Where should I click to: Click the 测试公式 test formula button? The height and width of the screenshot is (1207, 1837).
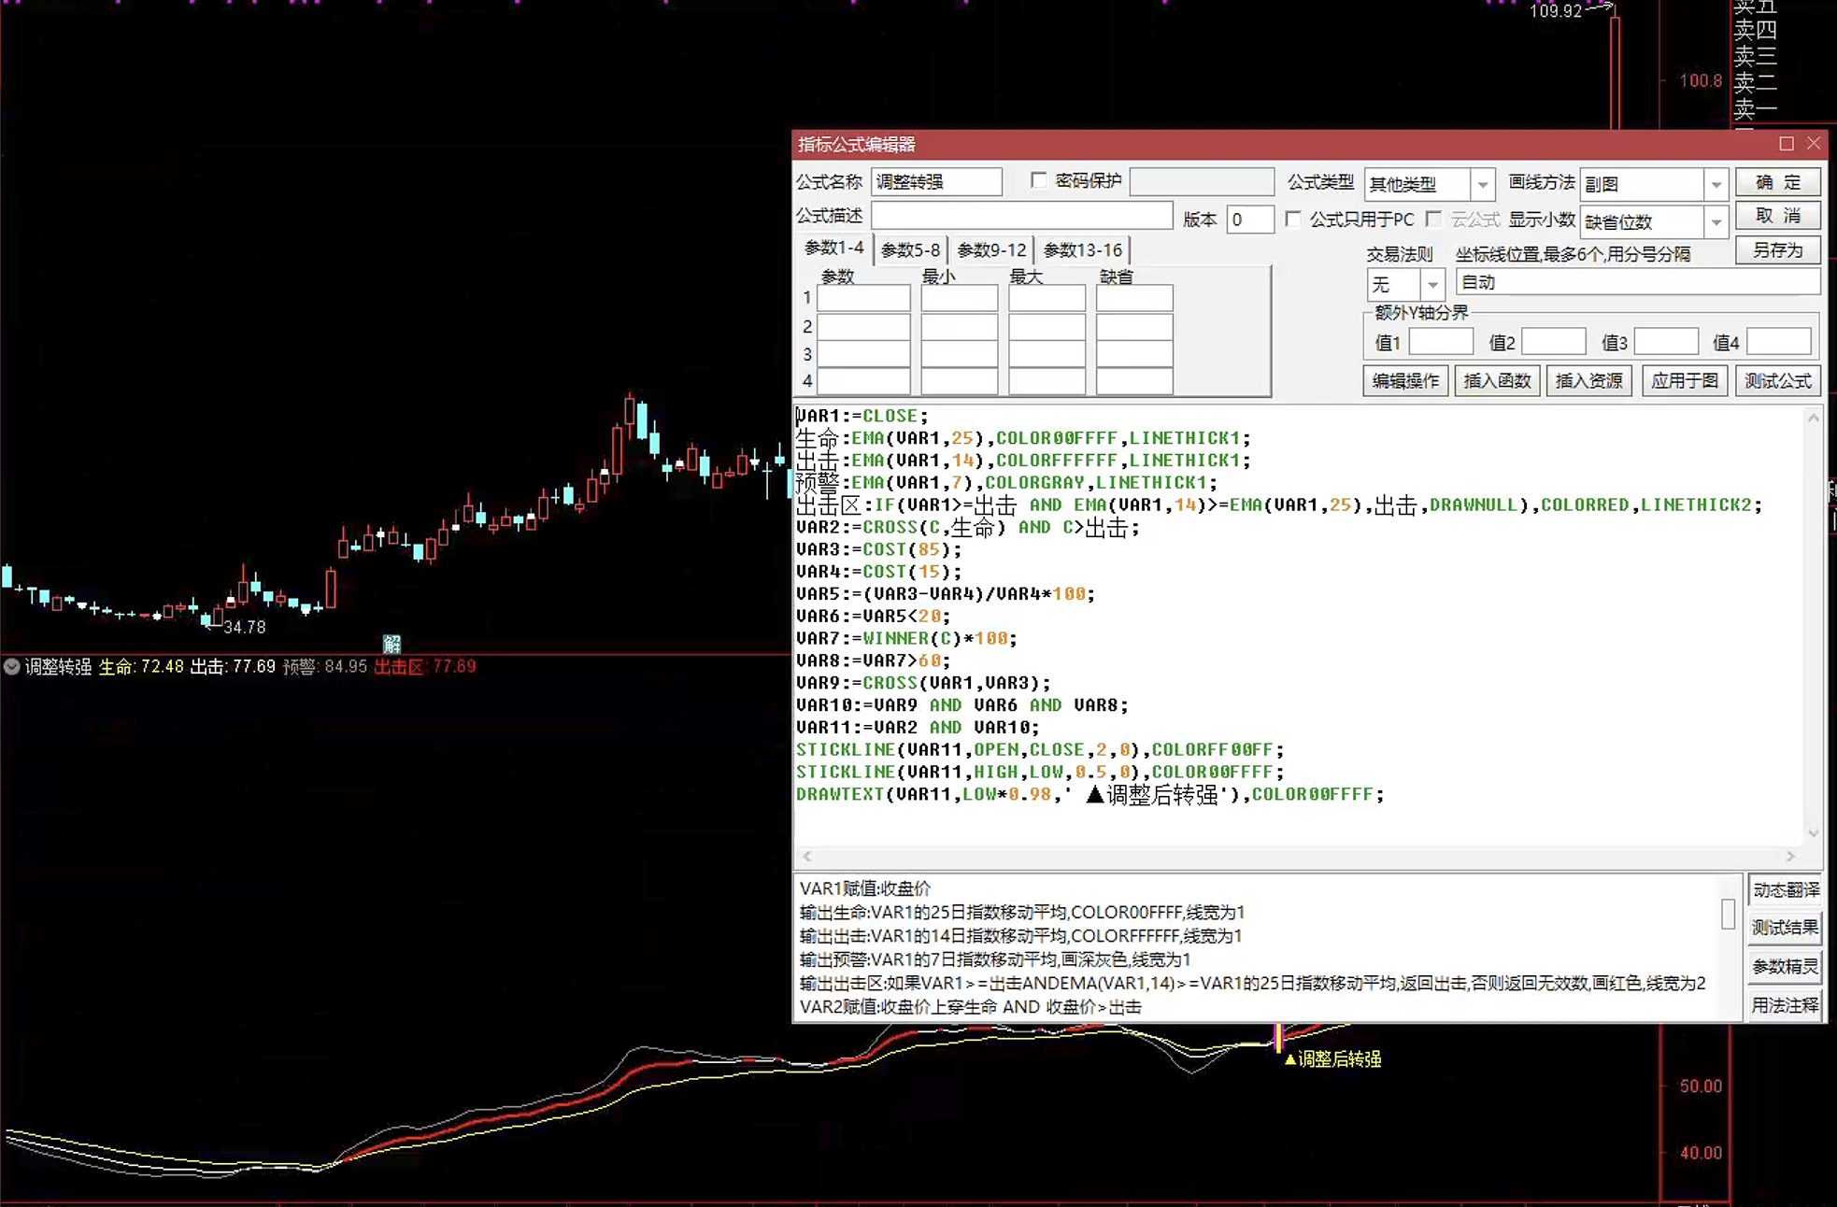coord(1777,380)
